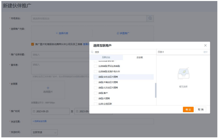Screen dimensions: 218x138
Task: Select the (类型)北方战区代理商 checkbox
Action: click(96, 87)
